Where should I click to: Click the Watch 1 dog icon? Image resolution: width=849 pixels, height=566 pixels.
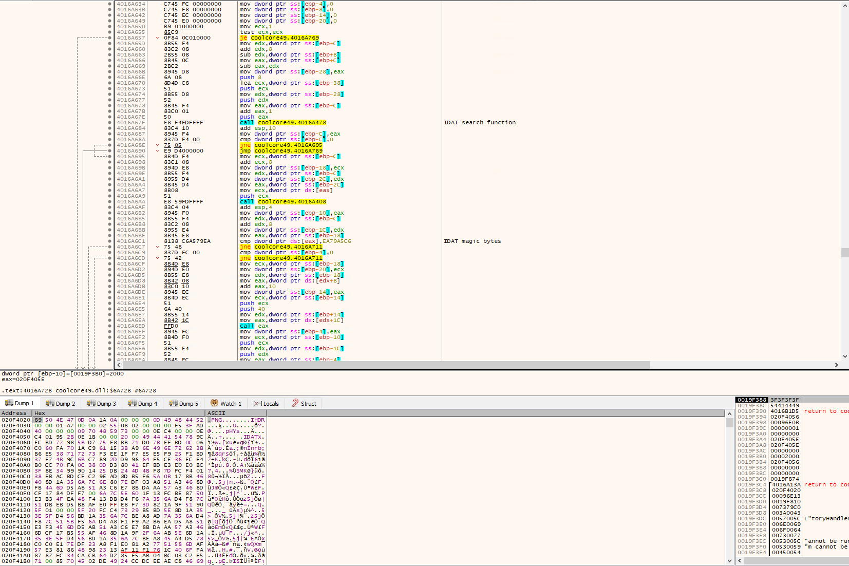pos(214,403)
